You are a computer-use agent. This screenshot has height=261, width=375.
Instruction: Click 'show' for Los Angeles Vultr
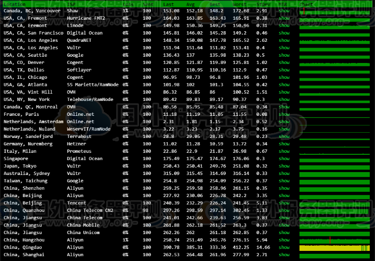click(x=284, y=48)
